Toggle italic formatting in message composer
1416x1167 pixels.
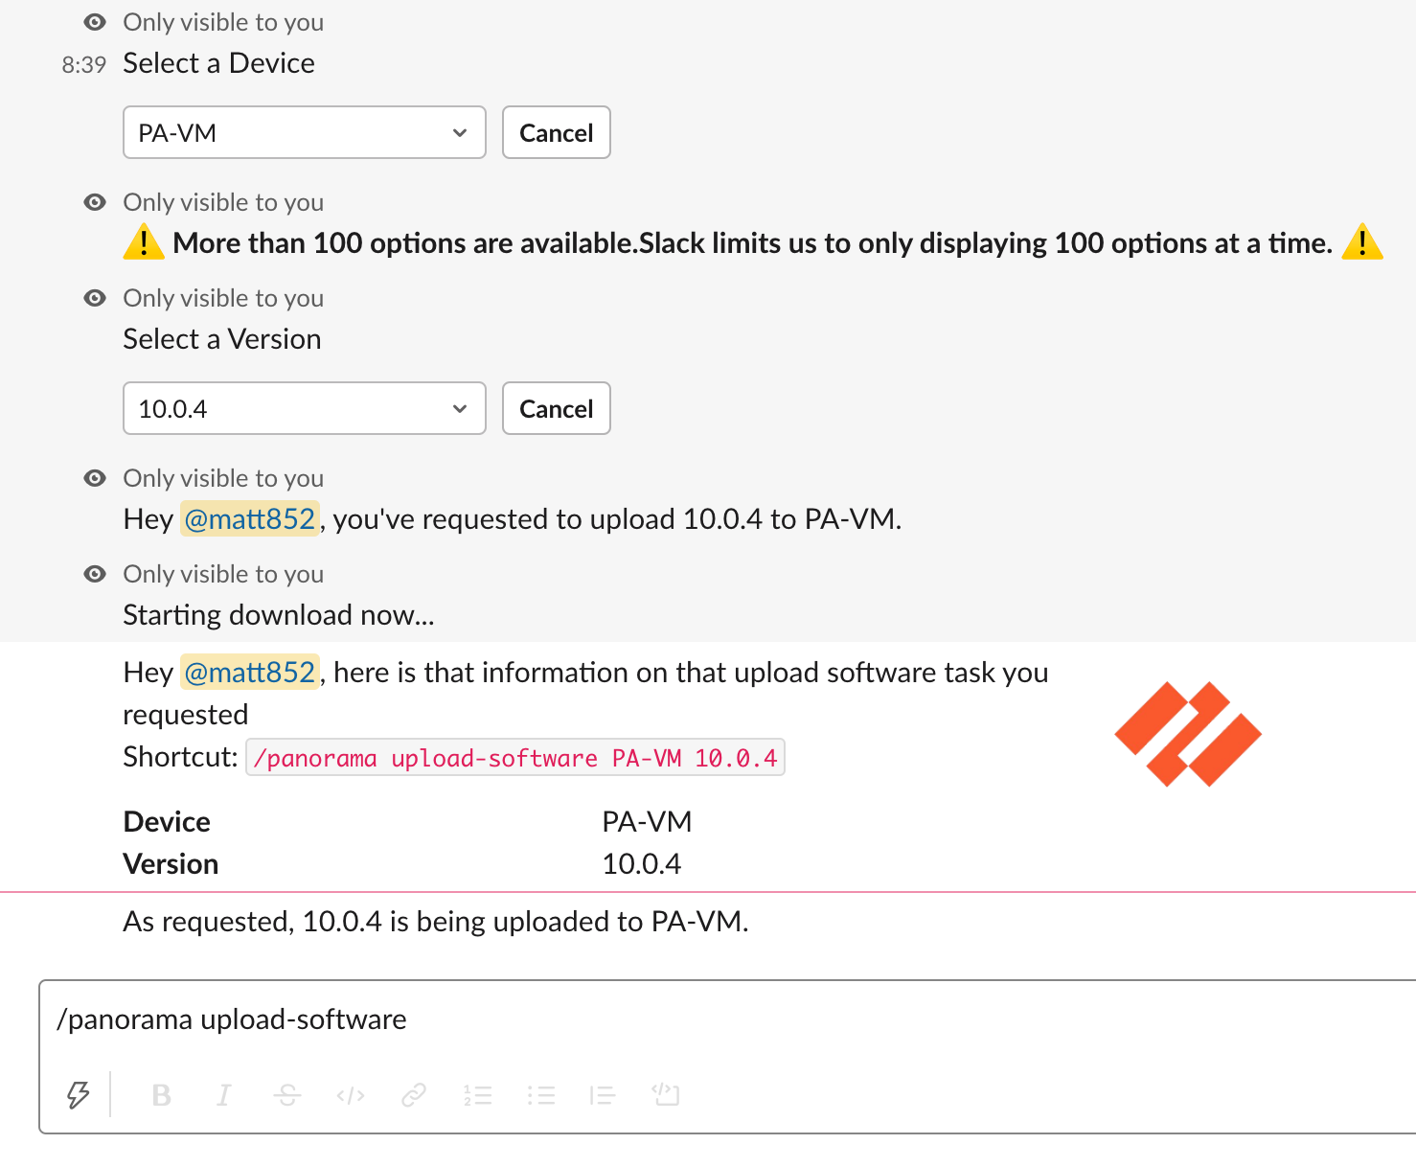click(x=223, y=1094)
